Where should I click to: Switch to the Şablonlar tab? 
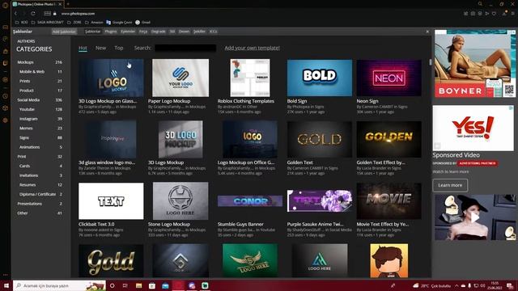pos(92,32)
